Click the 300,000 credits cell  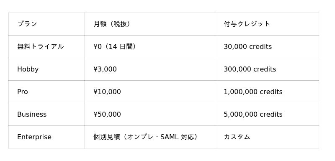click(x=267, y=69)
